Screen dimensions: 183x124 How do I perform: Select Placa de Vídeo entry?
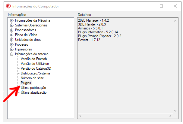click(26, 35)
